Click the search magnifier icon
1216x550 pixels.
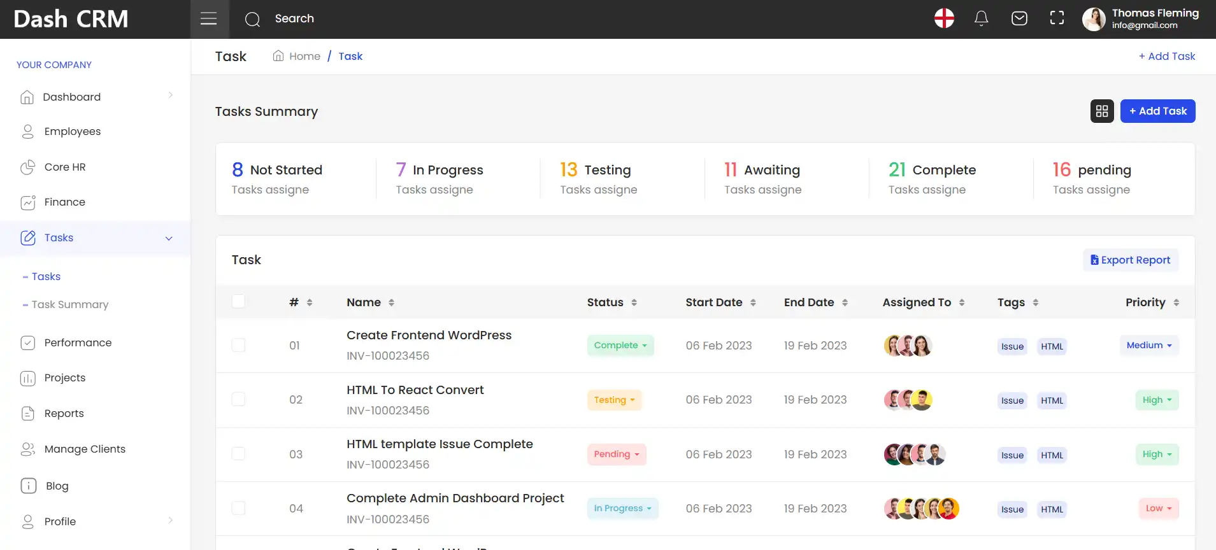coord(253,19)
